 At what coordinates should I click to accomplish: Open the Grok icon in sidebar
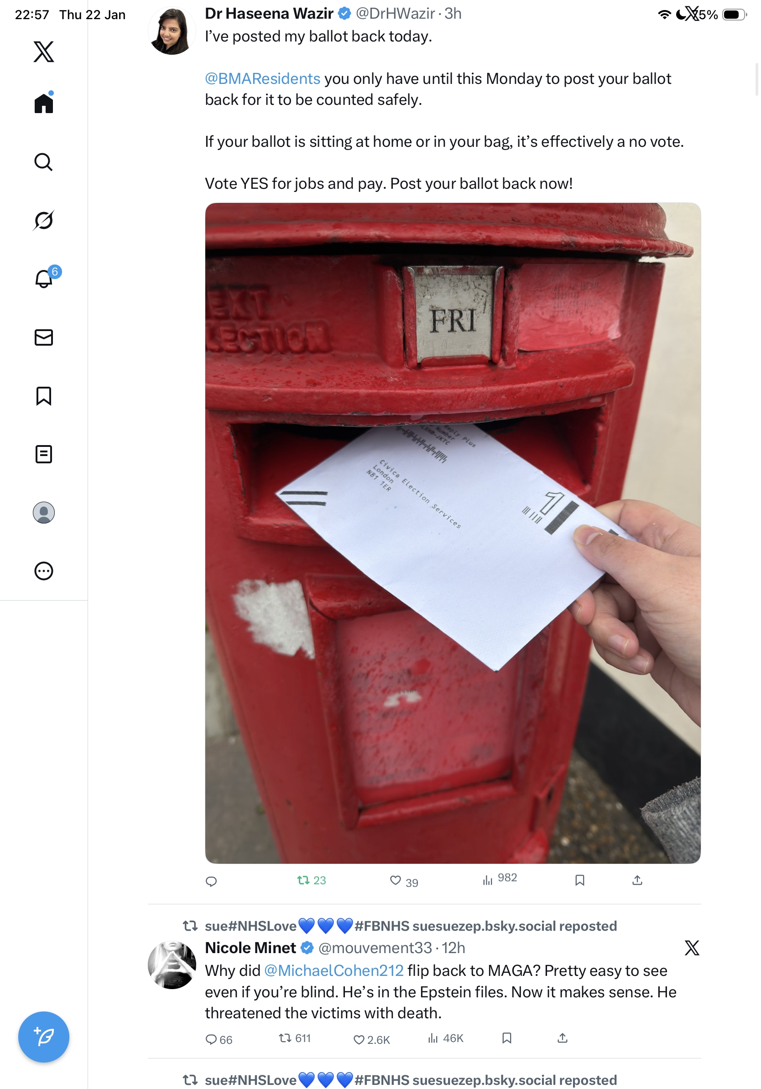44,221
